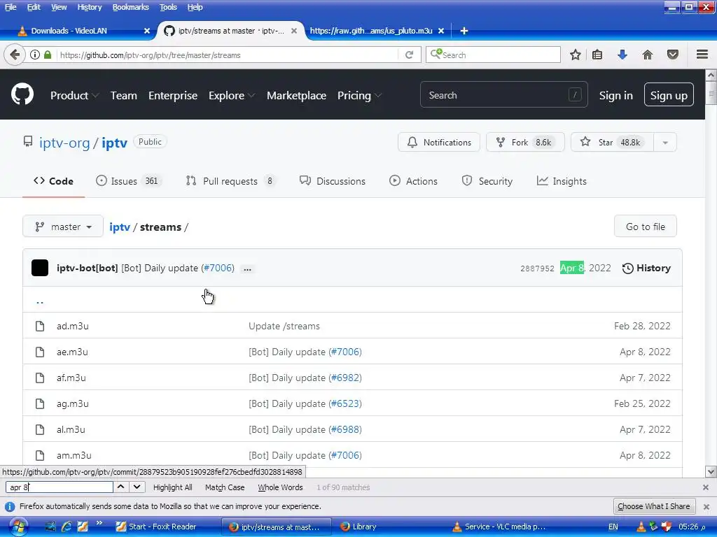Expand the Product dropdown menu
This screenshot has height=537, width=717.
click(x=74, y=95)
